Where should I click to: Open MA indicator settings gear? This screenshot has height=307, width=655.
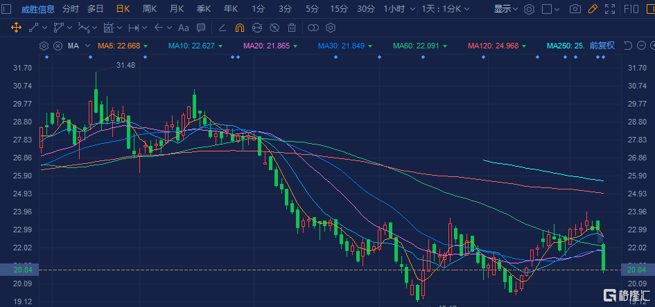pyautogui.click(x=44, y=46)
